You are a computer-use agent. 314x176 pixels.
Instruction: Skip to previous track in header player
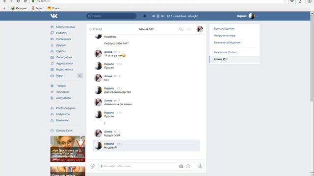[x=153, y=16]
